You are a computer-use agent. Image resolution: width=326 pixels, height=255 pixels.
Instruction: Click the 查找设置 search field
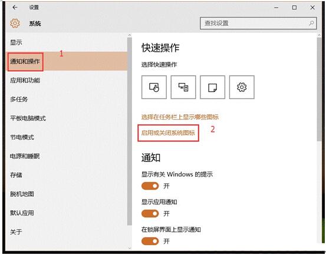tap(258, 23)
